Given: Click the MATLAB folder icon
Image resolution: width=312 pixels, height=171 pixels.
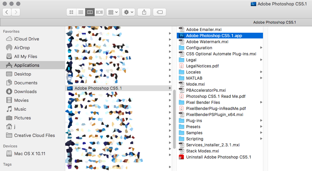Looking at the screenshot, I should point(182,78).
